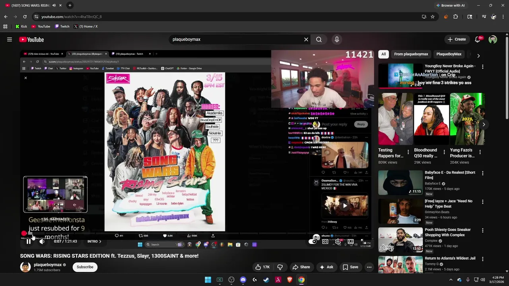
Task: Dislike the video
Action: [280, 267]
